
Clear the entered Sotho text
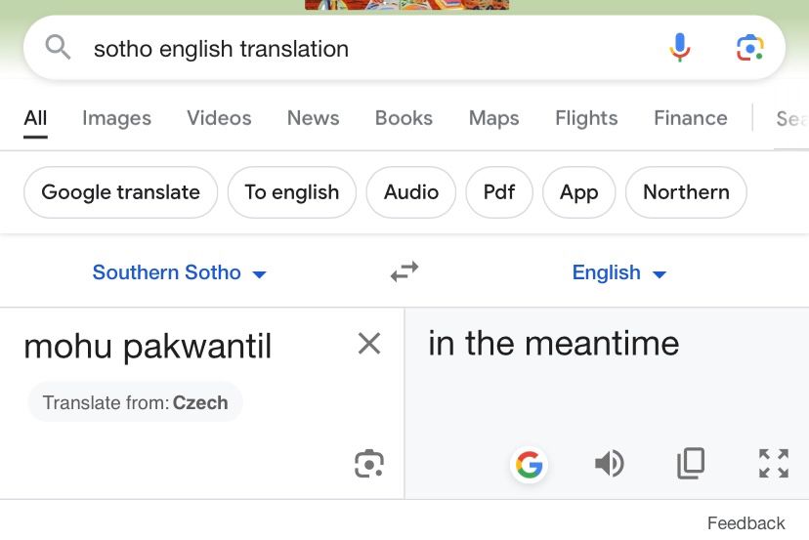point(369,343)
